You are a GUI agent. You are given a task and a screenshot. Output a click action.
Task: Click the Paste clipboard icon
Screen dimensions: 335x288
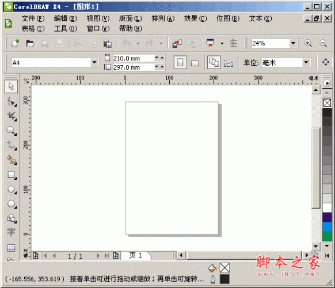107,43
